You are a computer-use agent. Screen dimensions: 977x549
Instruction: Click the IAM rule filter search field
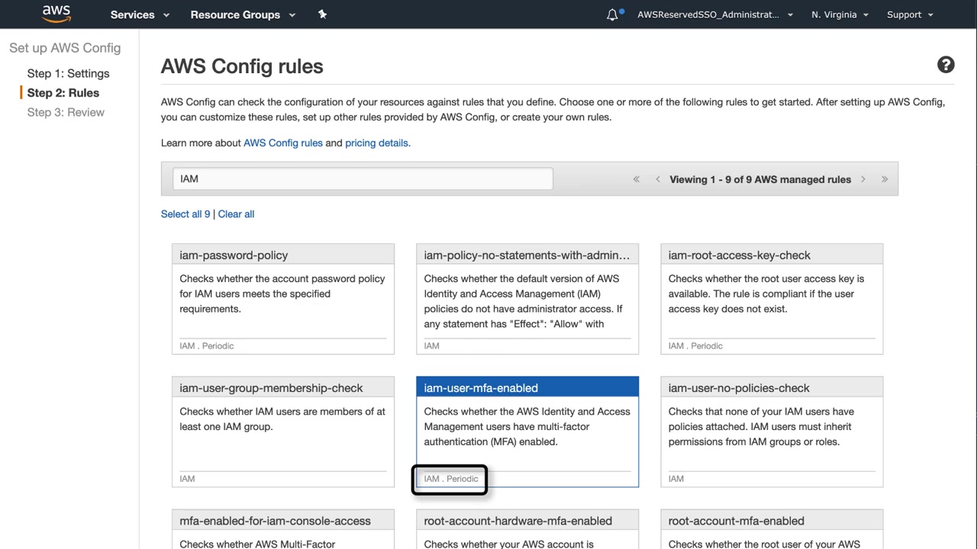tap(363, 178)
